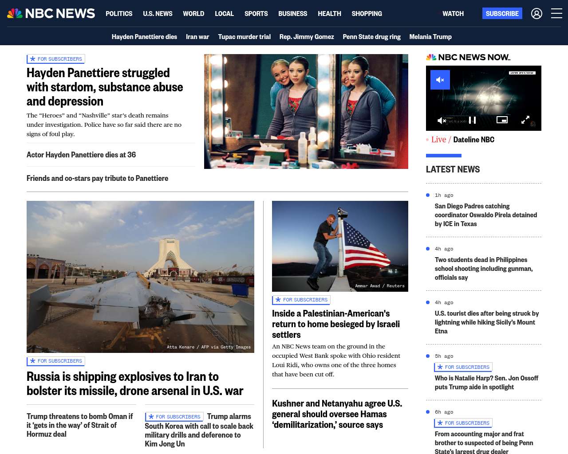The image size is (568, 454).
Task: Read the Mount Etna lightning tourist story
Action: click(487, 322)
